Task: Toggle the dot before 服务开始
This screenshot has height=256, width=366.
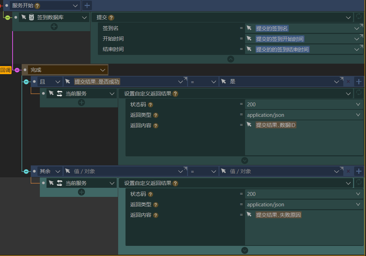Action: click(7, 5)
